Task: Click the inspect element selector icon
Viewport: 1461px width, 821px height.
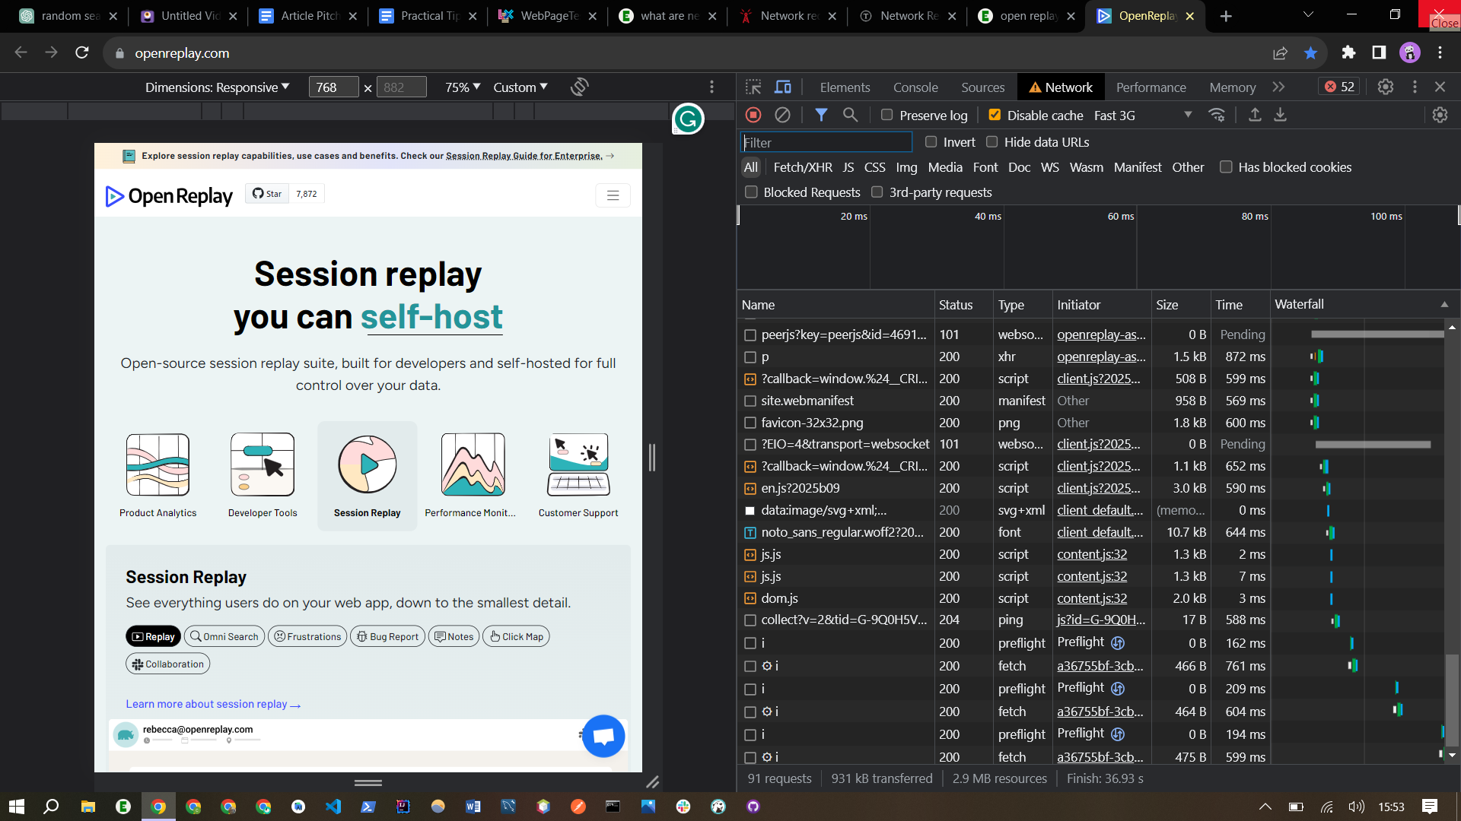Action: tap(753, 87)
